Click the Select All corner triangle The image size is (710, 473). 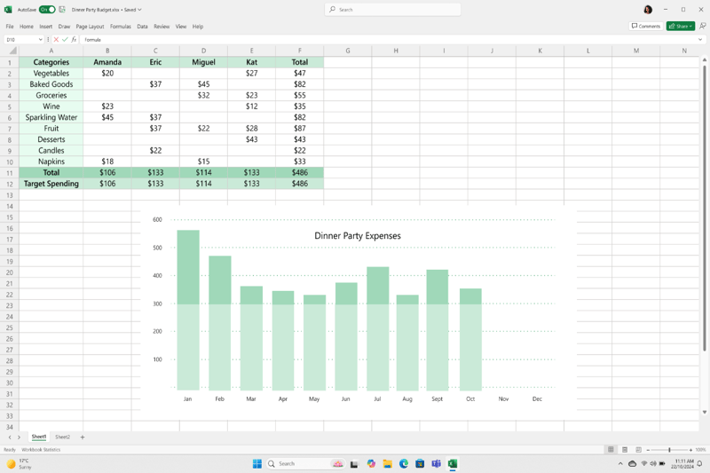tap(12, 51)
